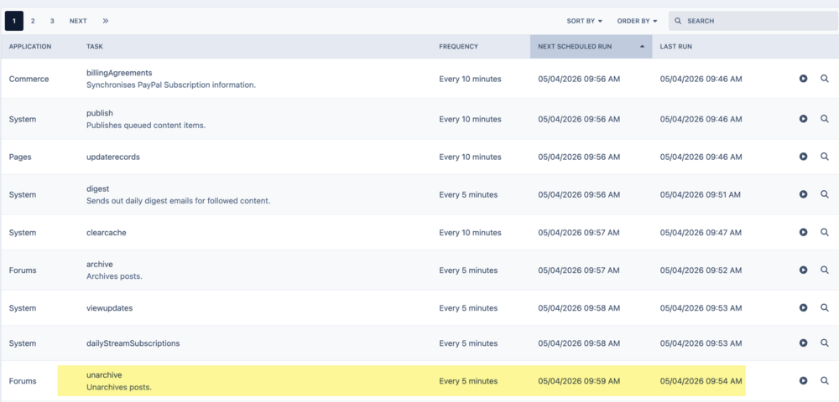Select page 1 in pagination
The image size is (839, 402).
pos(14,21)
